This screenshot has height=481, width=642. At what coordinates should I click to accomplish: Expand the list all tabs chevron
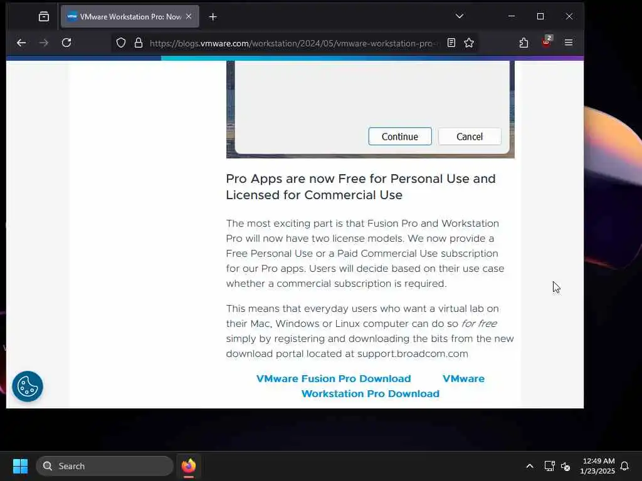click(460, 16)
